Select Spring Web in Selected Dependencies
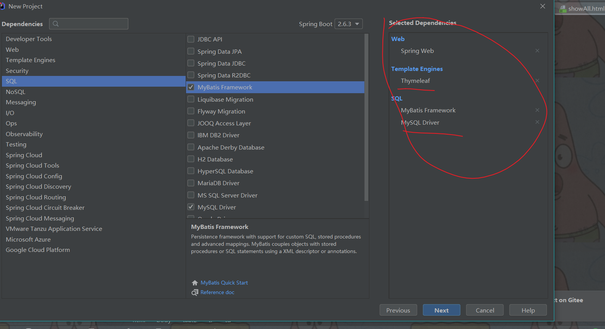 click(417, 51)
